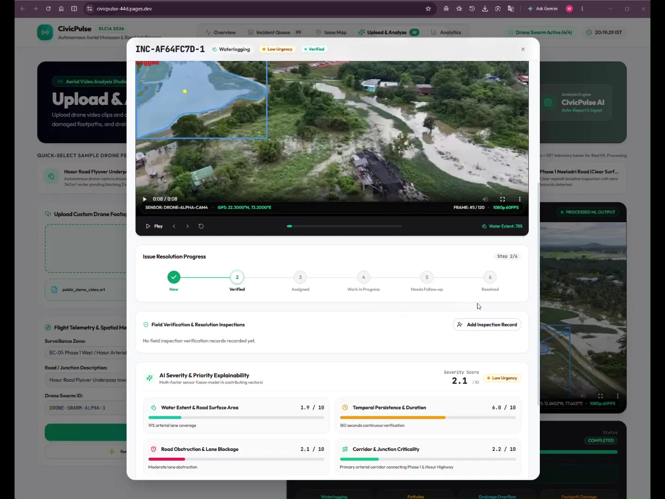Toggle browser side panel icon

click(x=74, y=8)
